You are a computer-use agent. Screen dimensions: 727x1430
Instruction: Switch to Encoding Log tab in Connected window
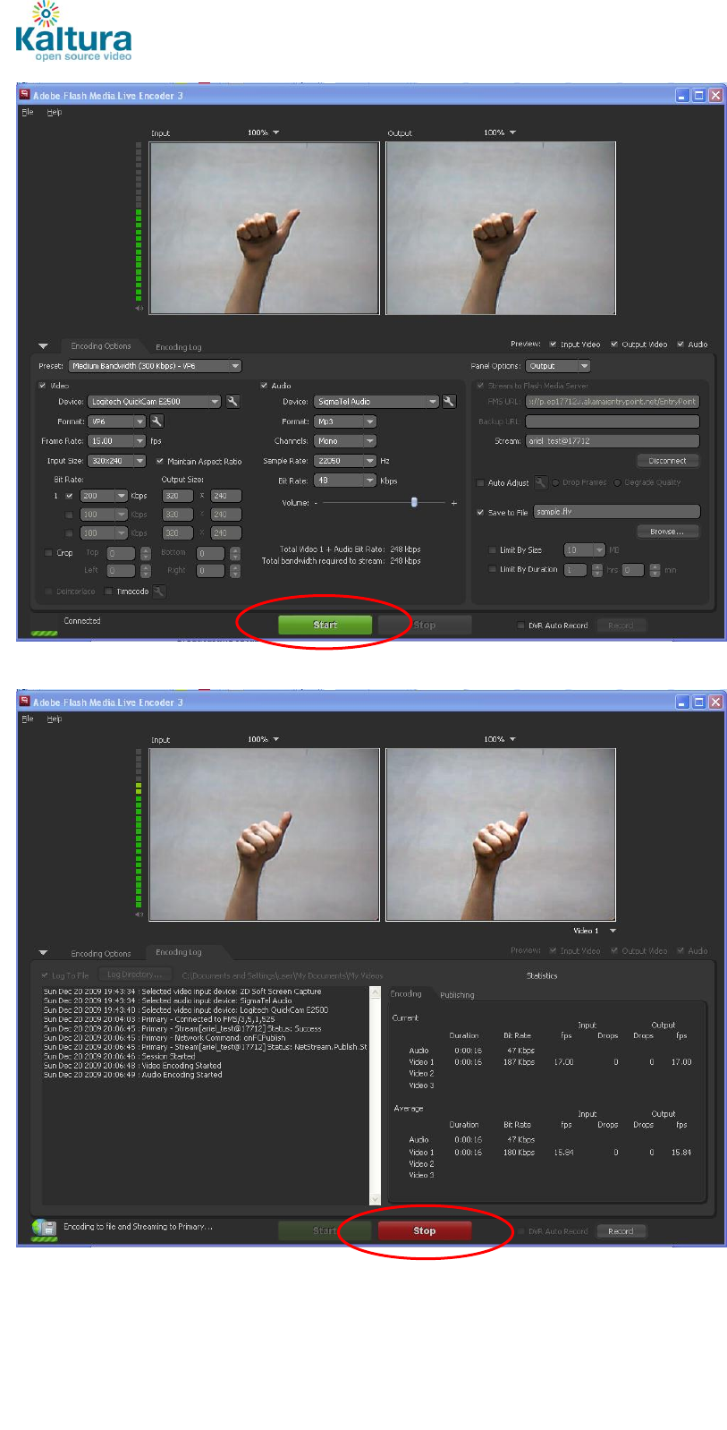pyautogui.click(x=179, y=347)
